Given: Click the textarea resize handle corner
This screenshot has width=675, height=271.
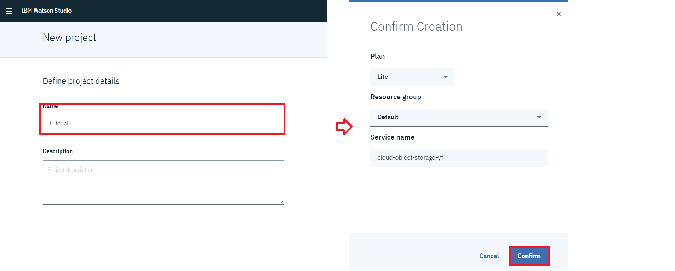Looking at the screenshot, I should [281, 201].
